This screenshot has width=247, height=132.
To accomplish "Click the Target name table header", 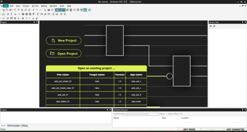I will coord(97,75).
